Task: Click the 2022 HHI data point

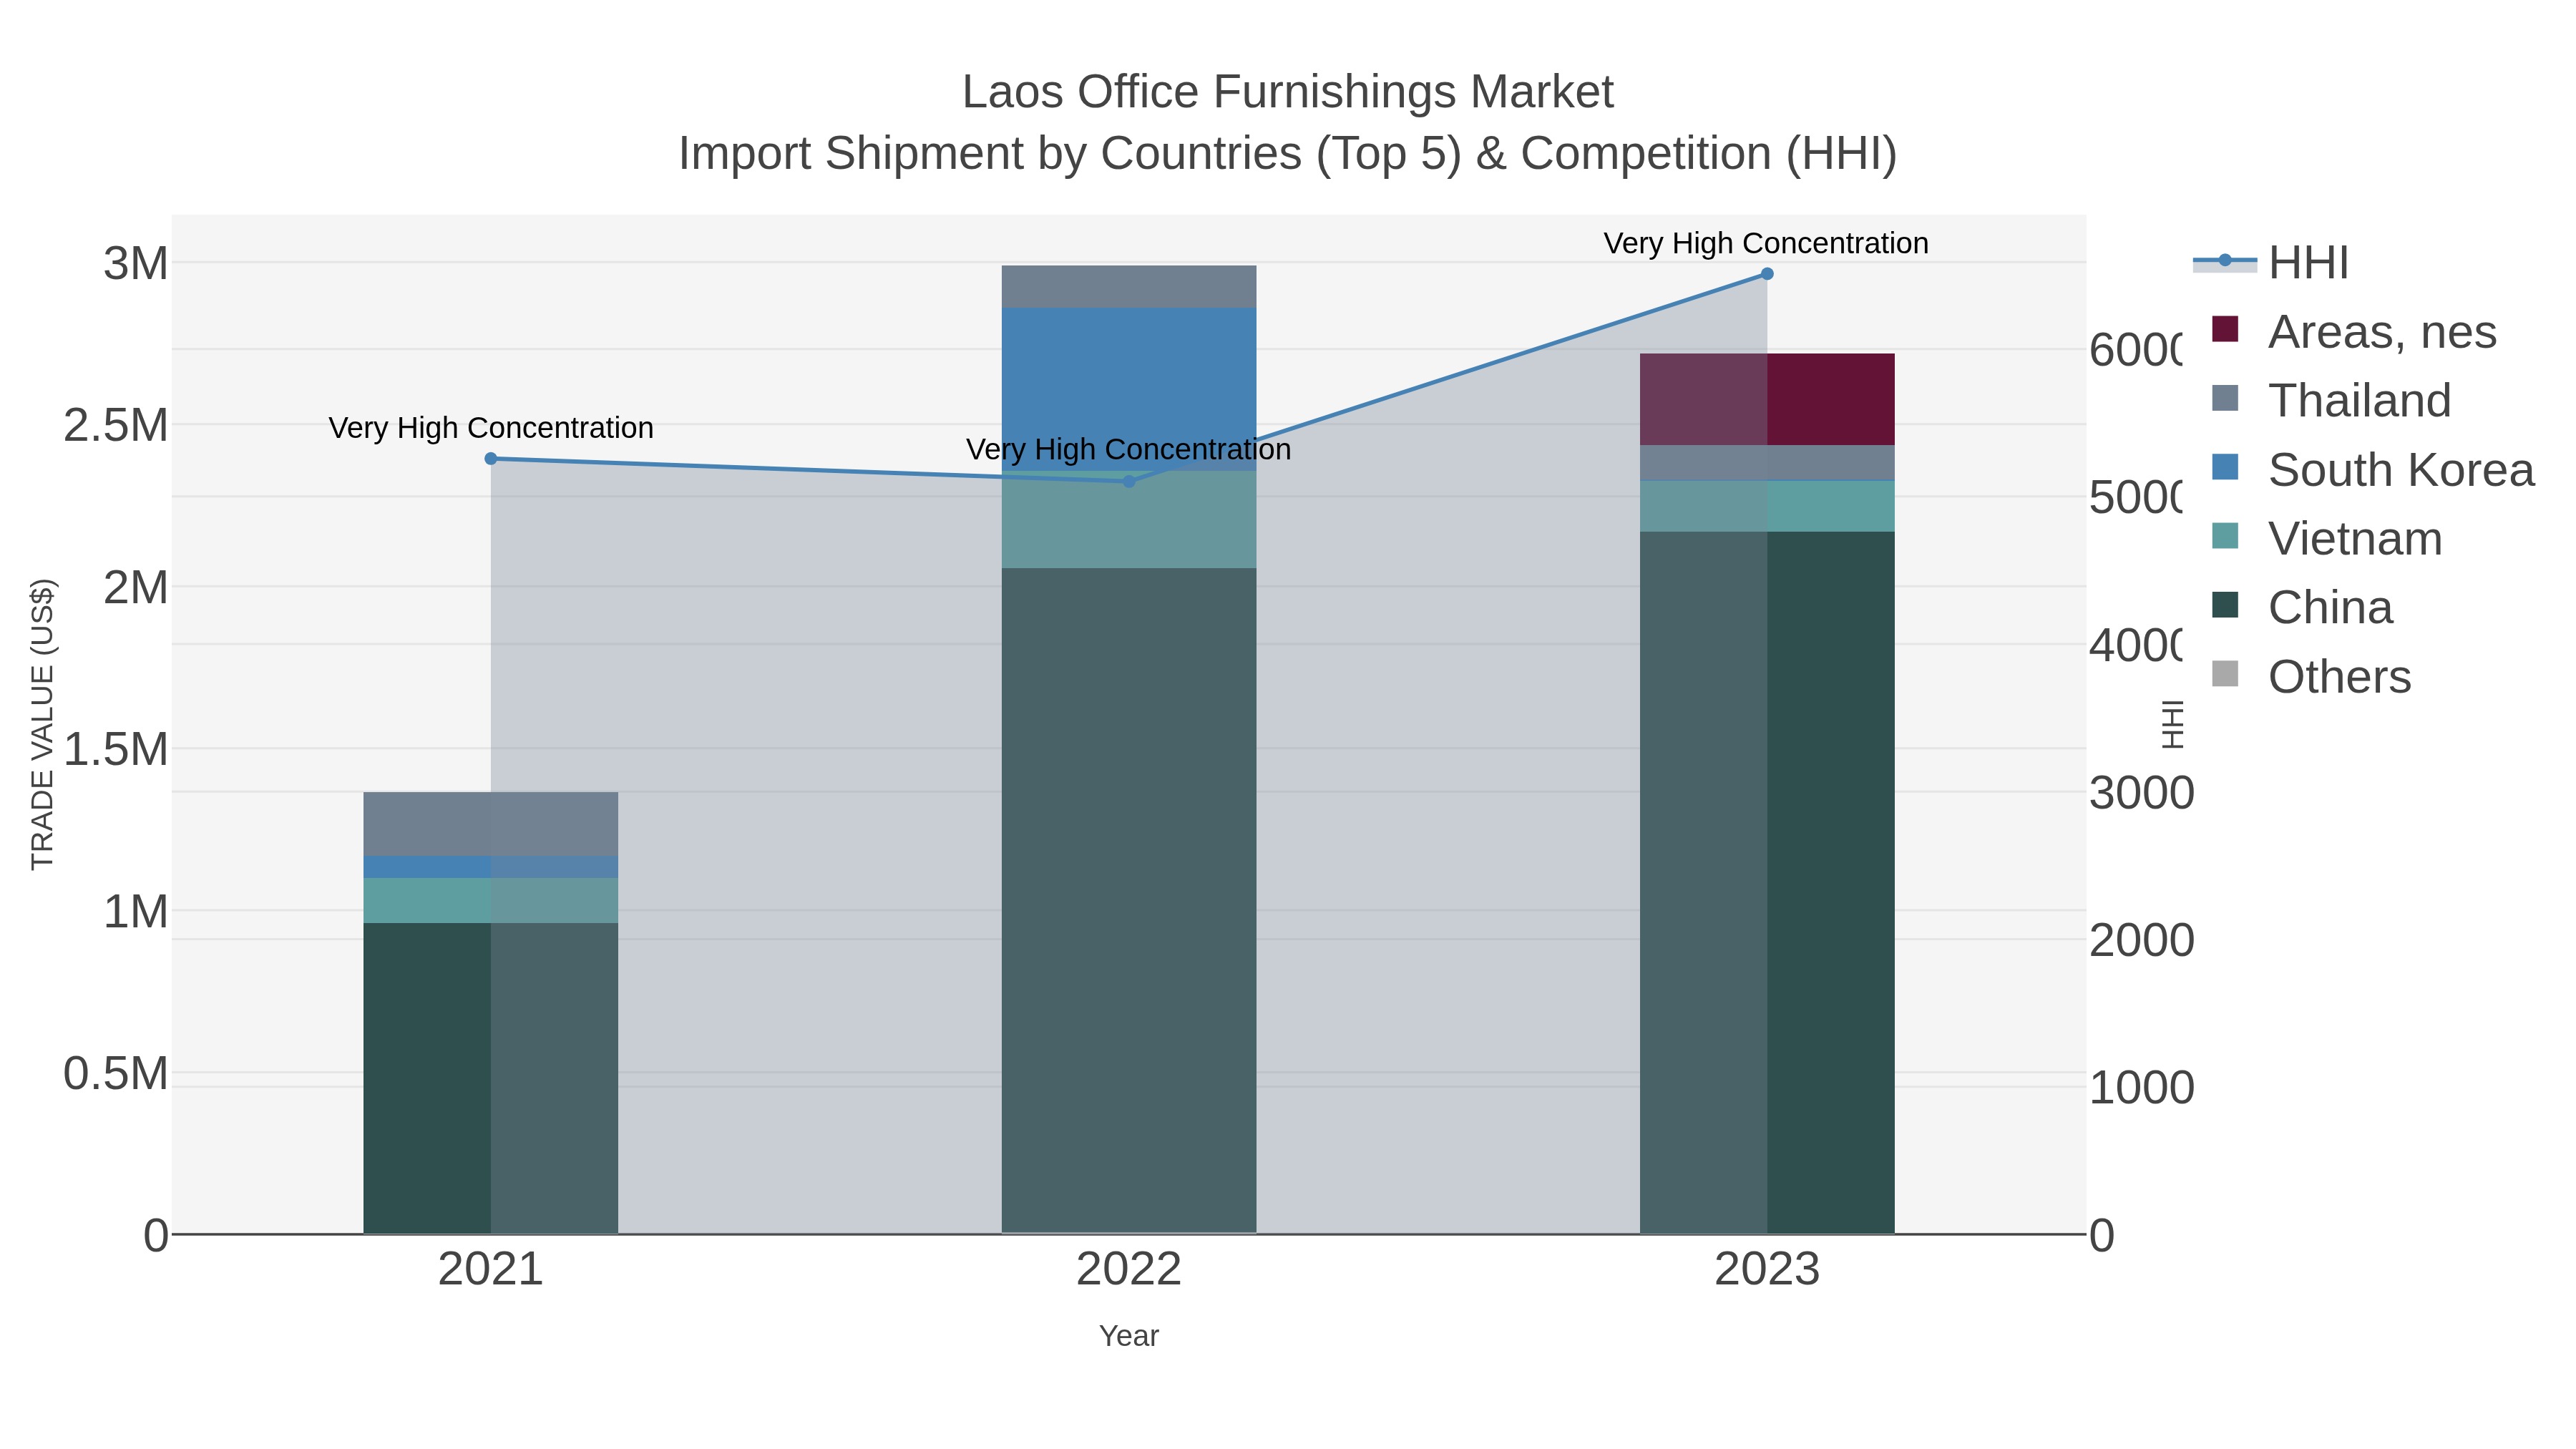Action: coord(1129,481)
